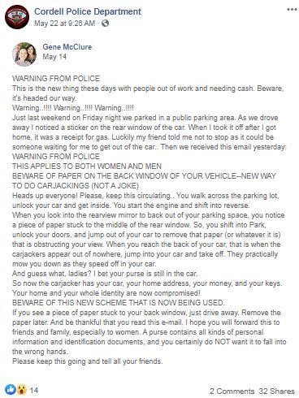Click the blue Like reaction icon
The height and width of the screenshot is (398, 299).
[11, 390]
